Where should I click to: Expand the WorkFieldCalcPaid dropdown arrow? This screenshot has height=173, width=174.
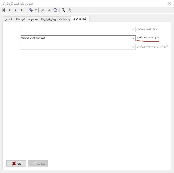tap(133, 38)
